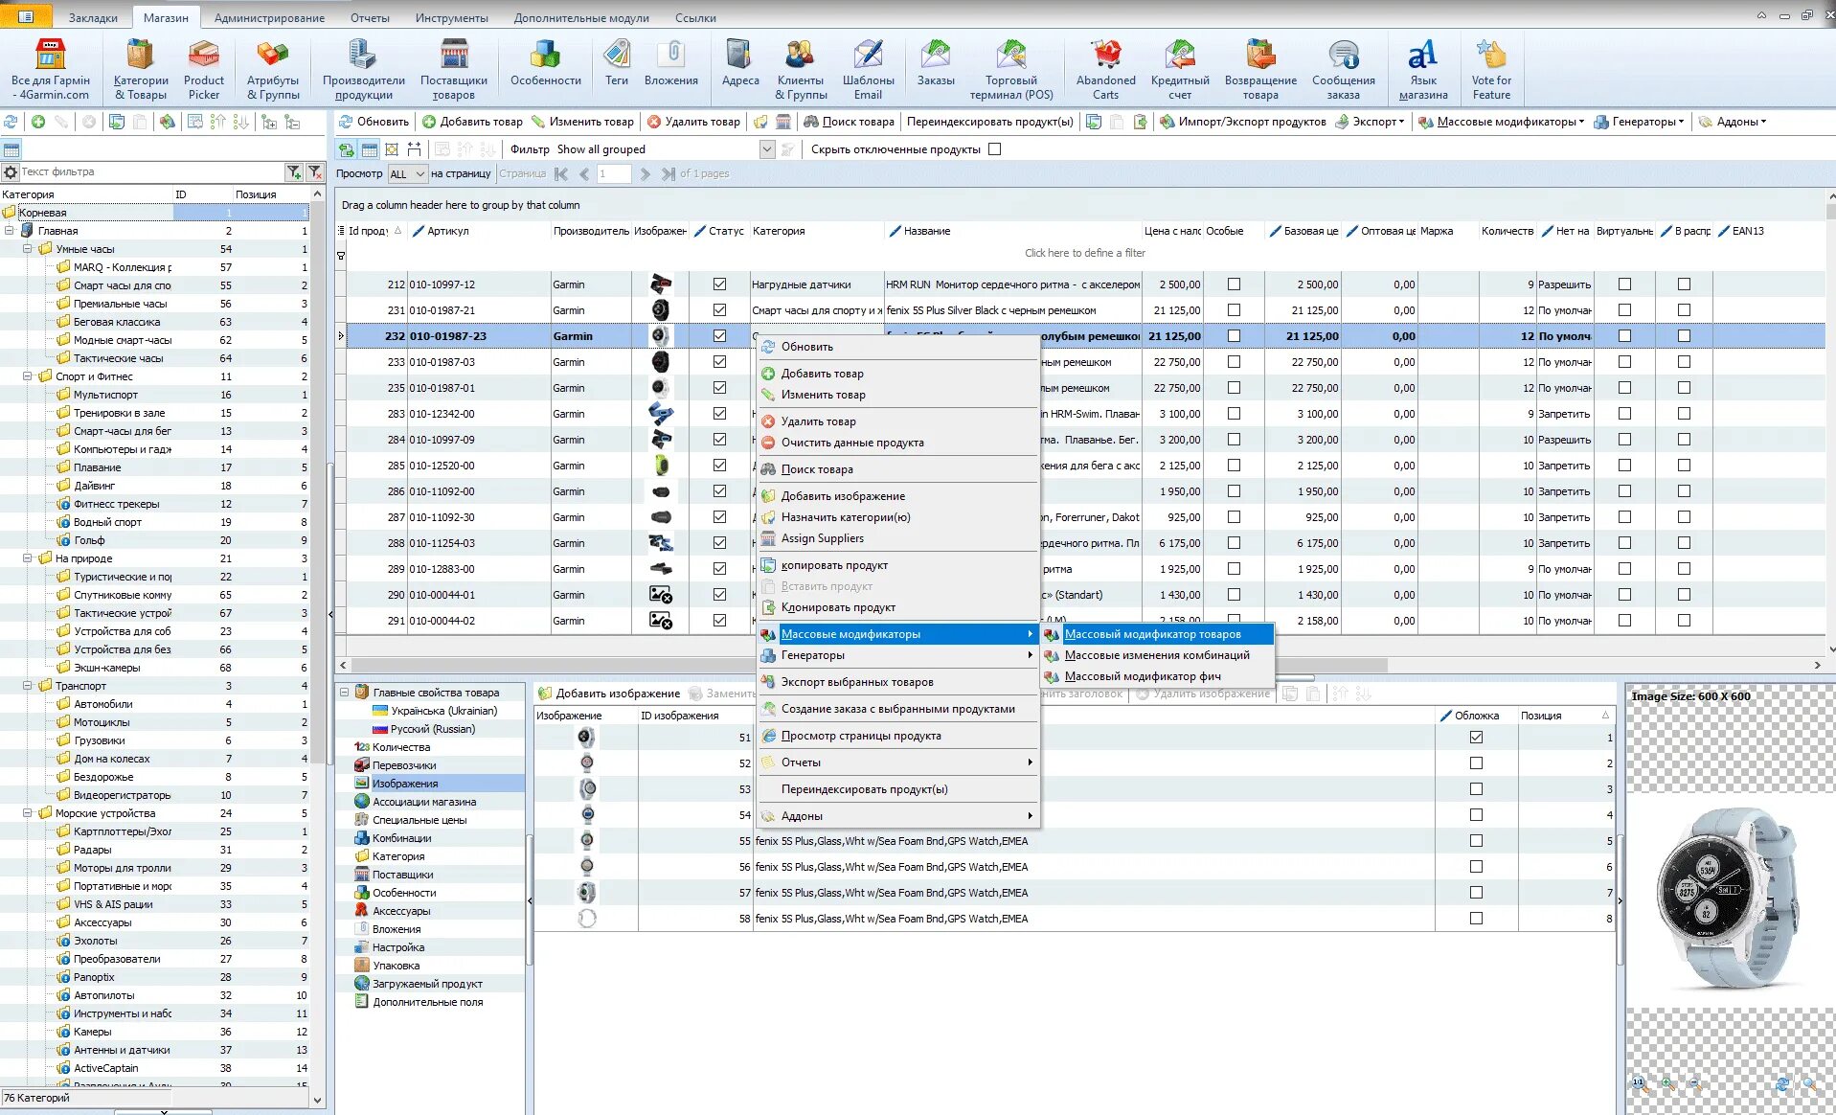Open Abandoned Carts icon

pyautogui.click(x=1106, y=69)
